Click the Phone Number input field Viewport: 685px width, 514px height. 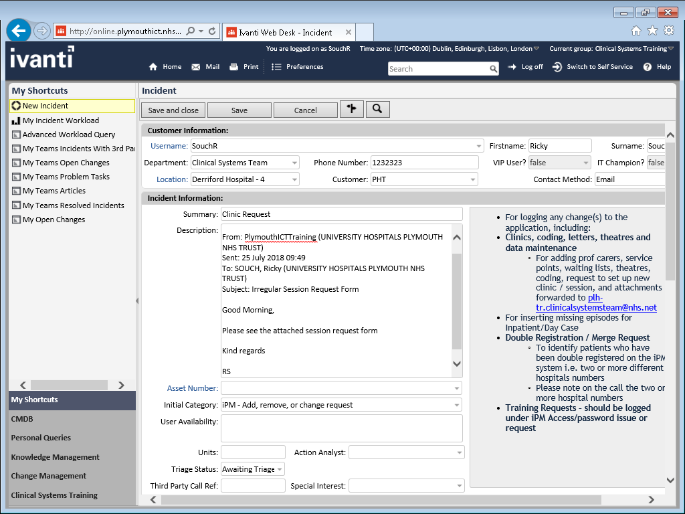(x=425, y=163)
